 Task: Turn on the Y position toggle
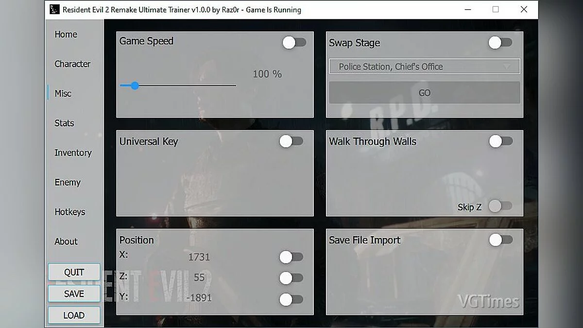point(291,299)
